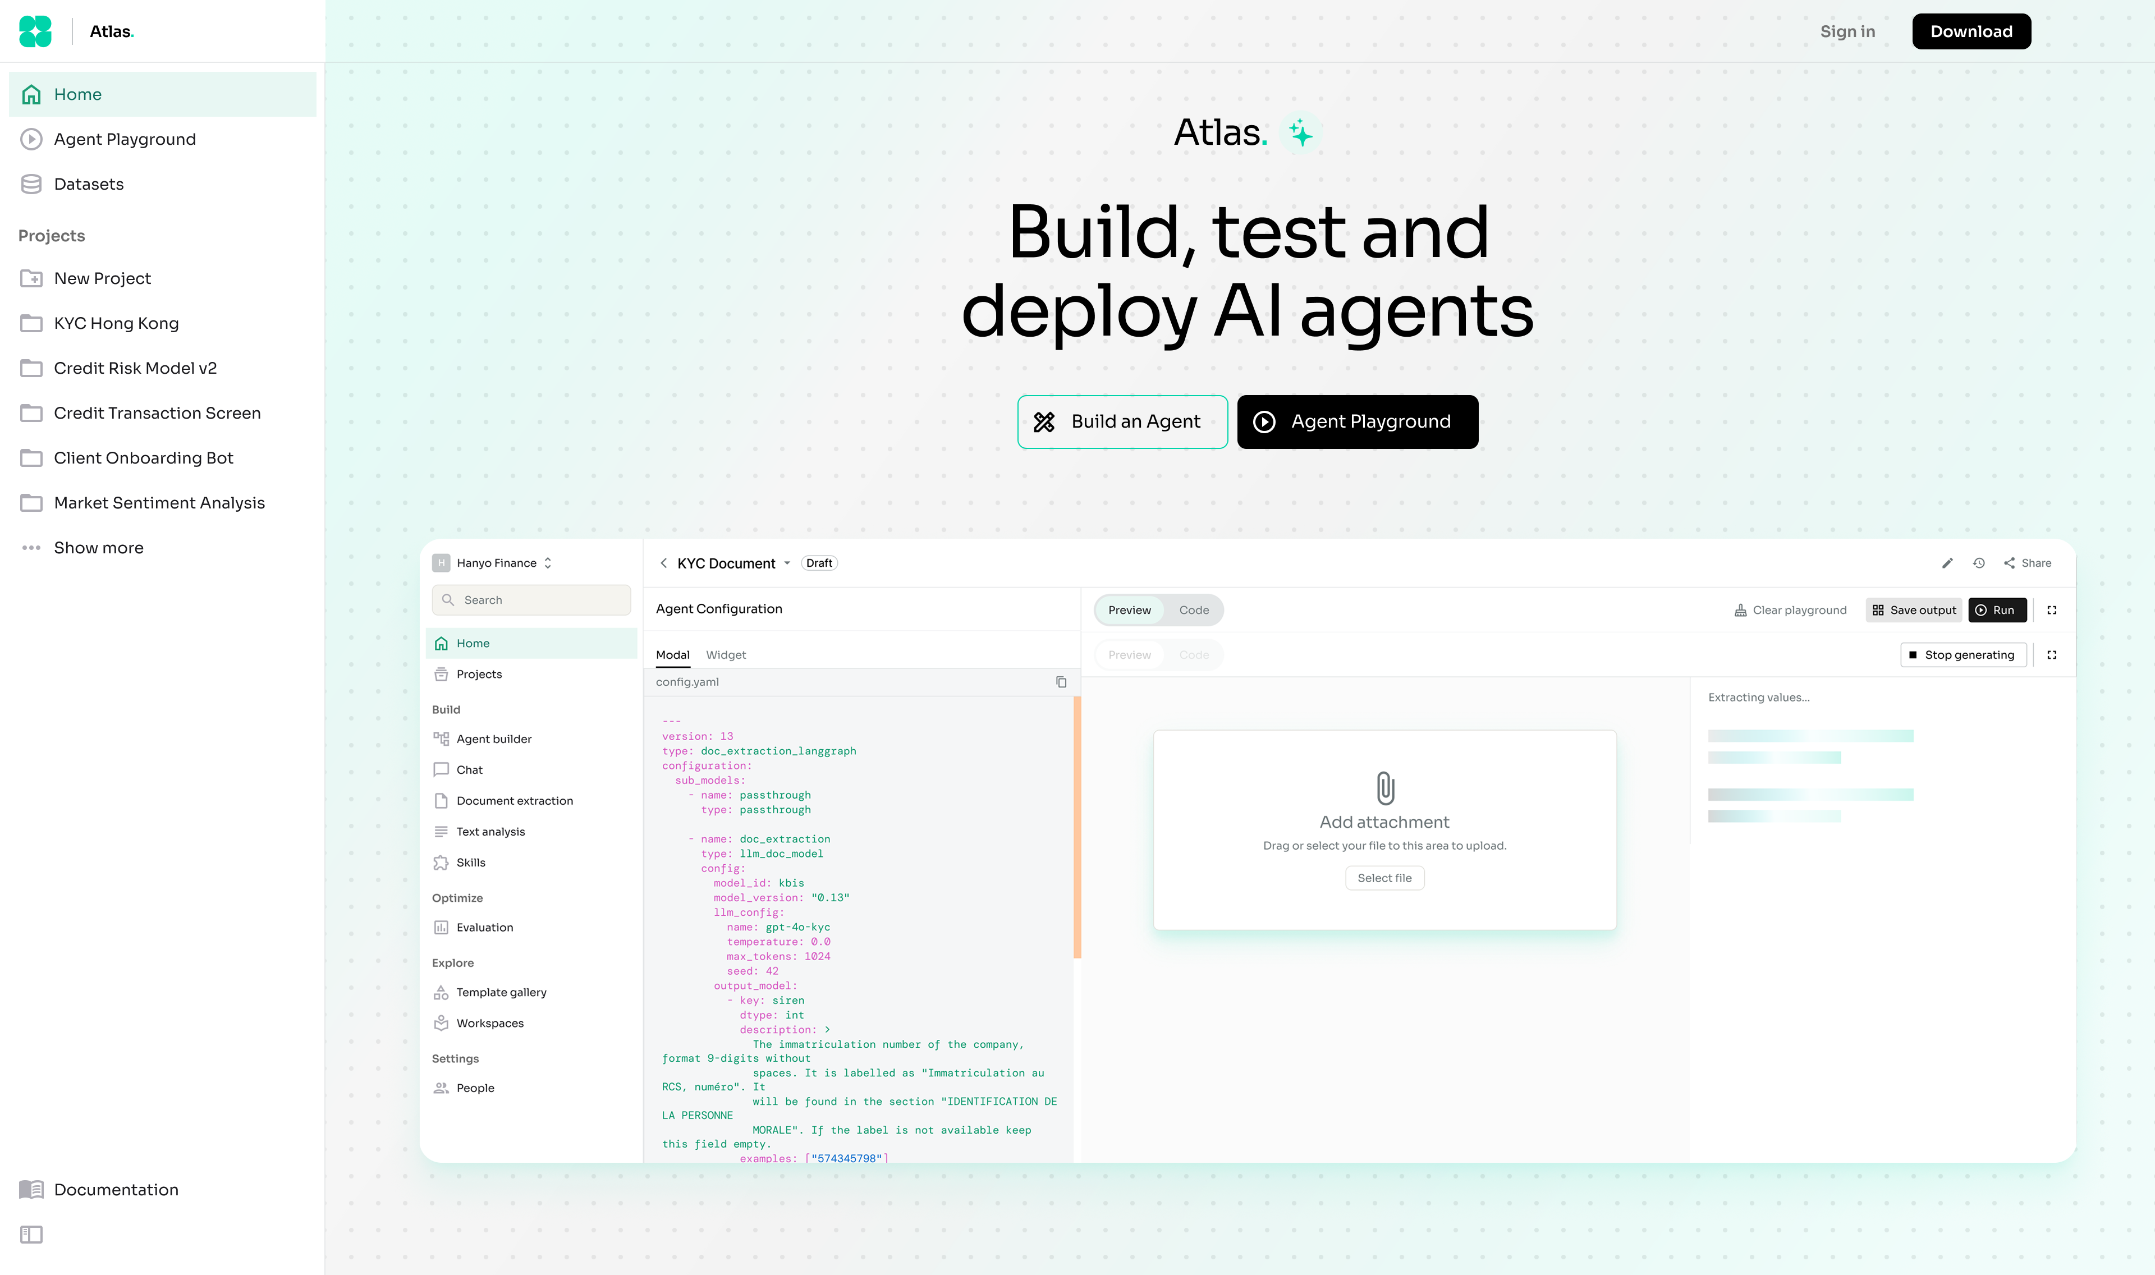
Task: Click the Draft status badge
Action: pyautogui.click(x=819, y=563)
